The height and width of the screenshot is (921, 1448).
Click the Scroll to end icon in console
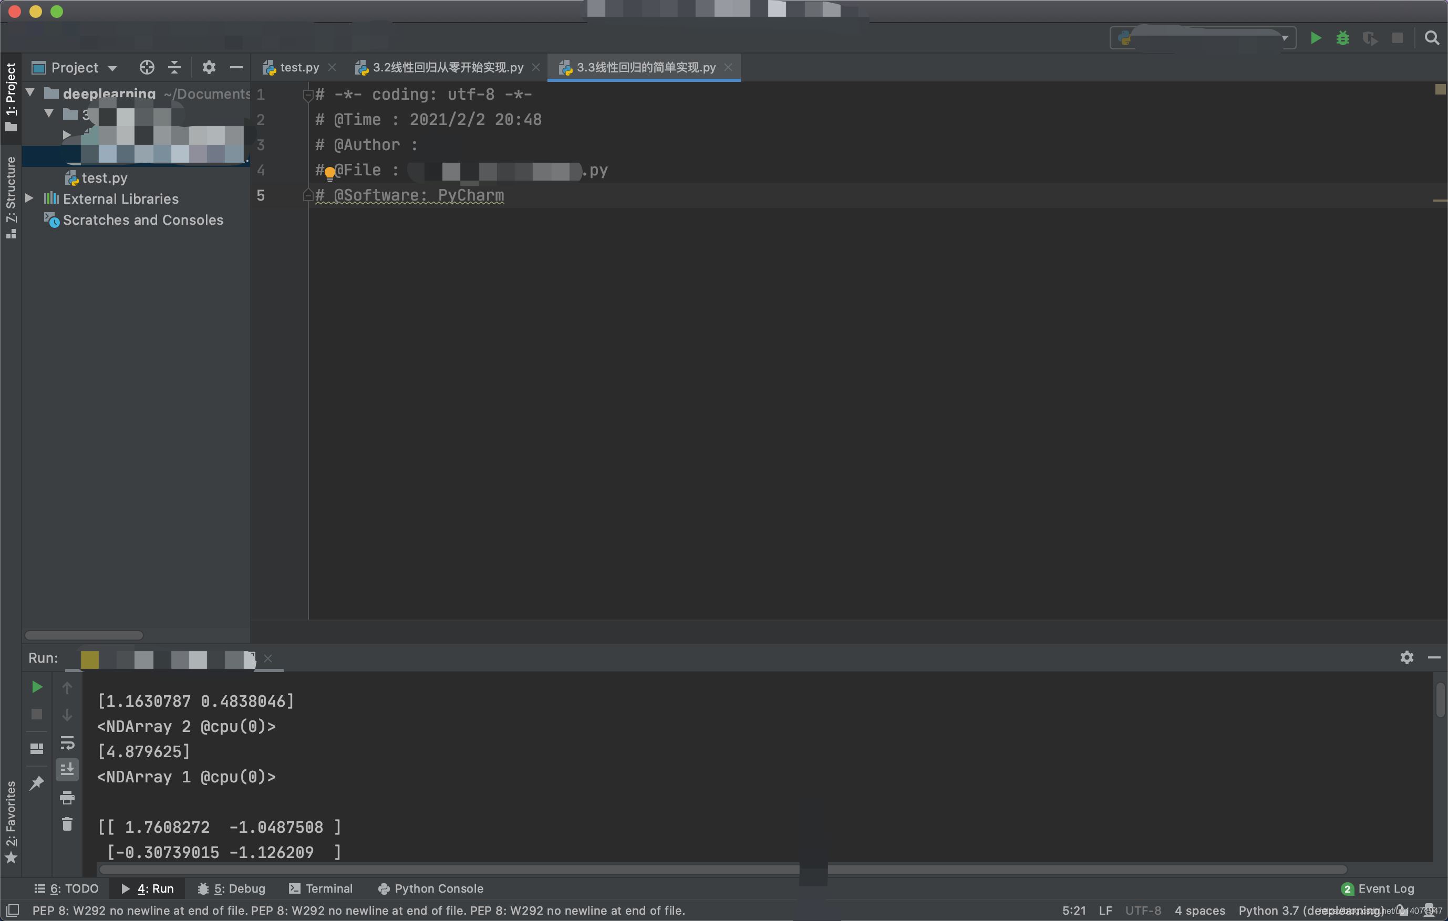66,768
